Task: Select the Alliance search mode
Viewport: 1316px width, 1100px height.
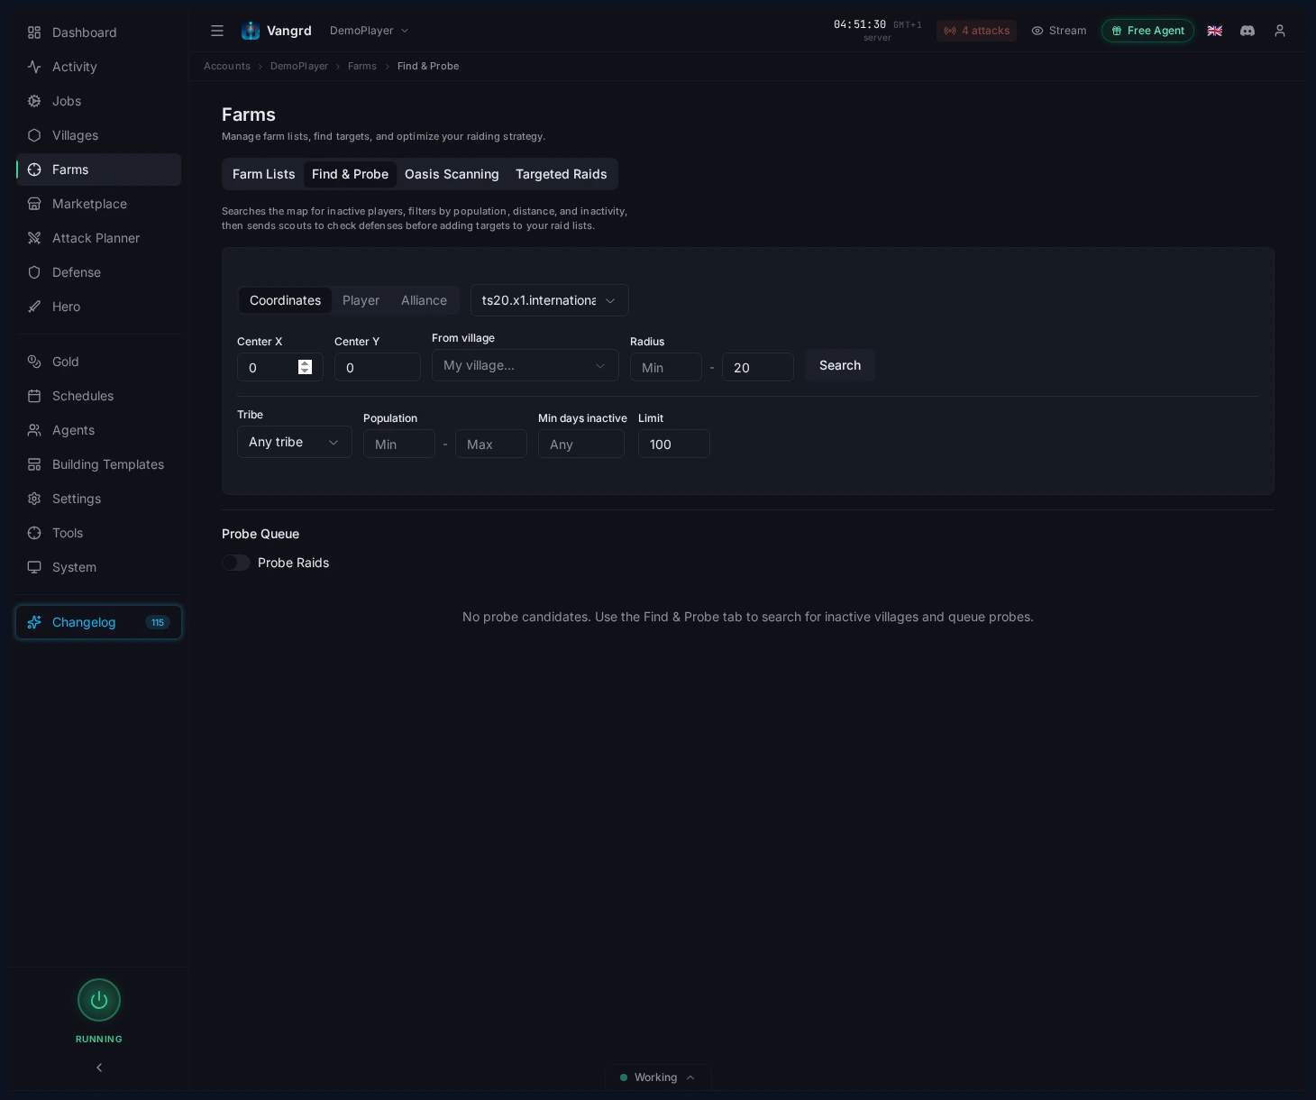Action: [x=424, y=300]
